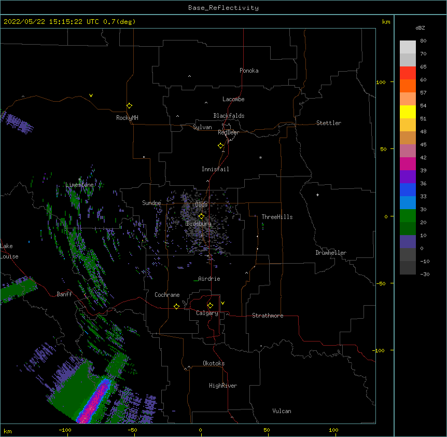Viewport: 447px width, 437px height.
Task: Click the white asterisk marker east of Innisfail
Action: [x=260, y=157]
